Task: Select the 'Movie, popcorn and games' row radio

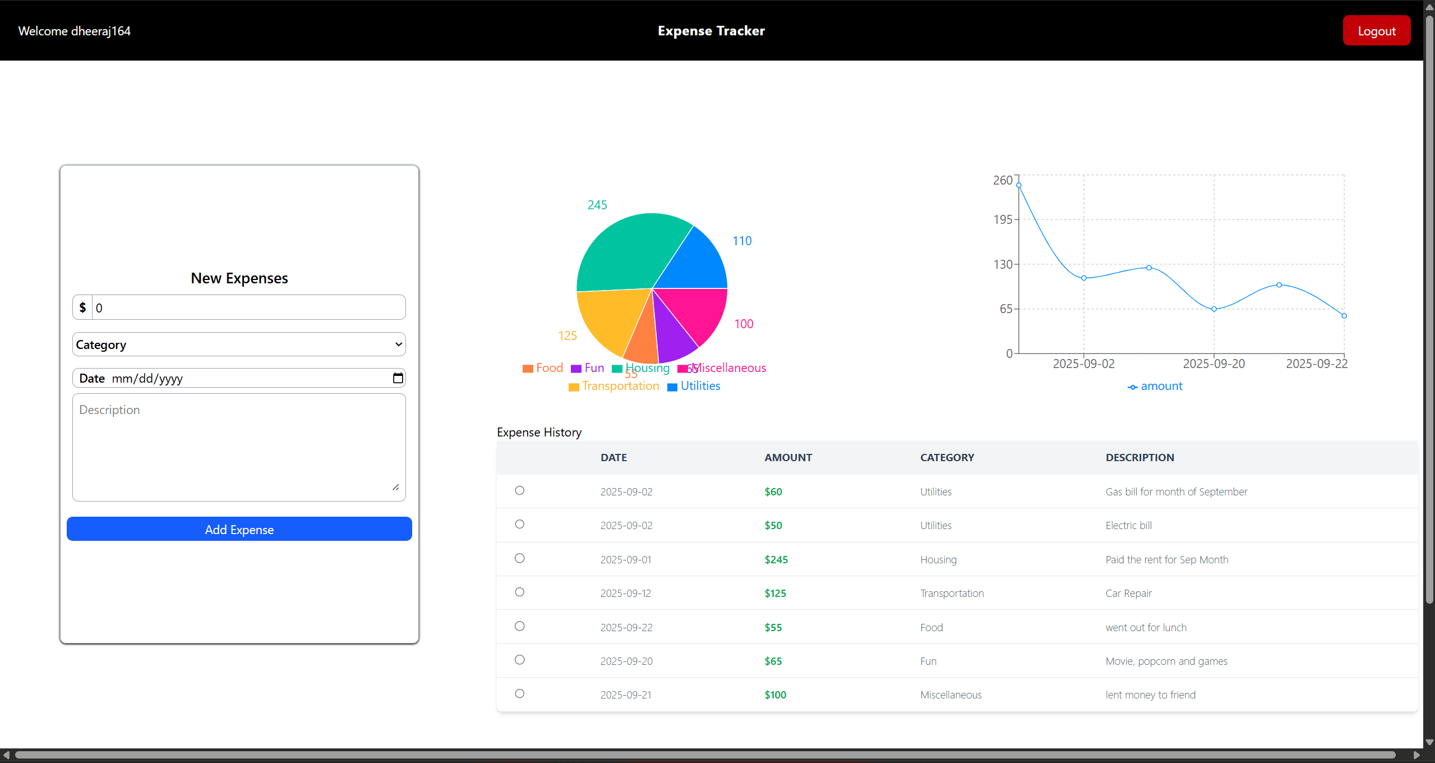Action: click(519, 660)
